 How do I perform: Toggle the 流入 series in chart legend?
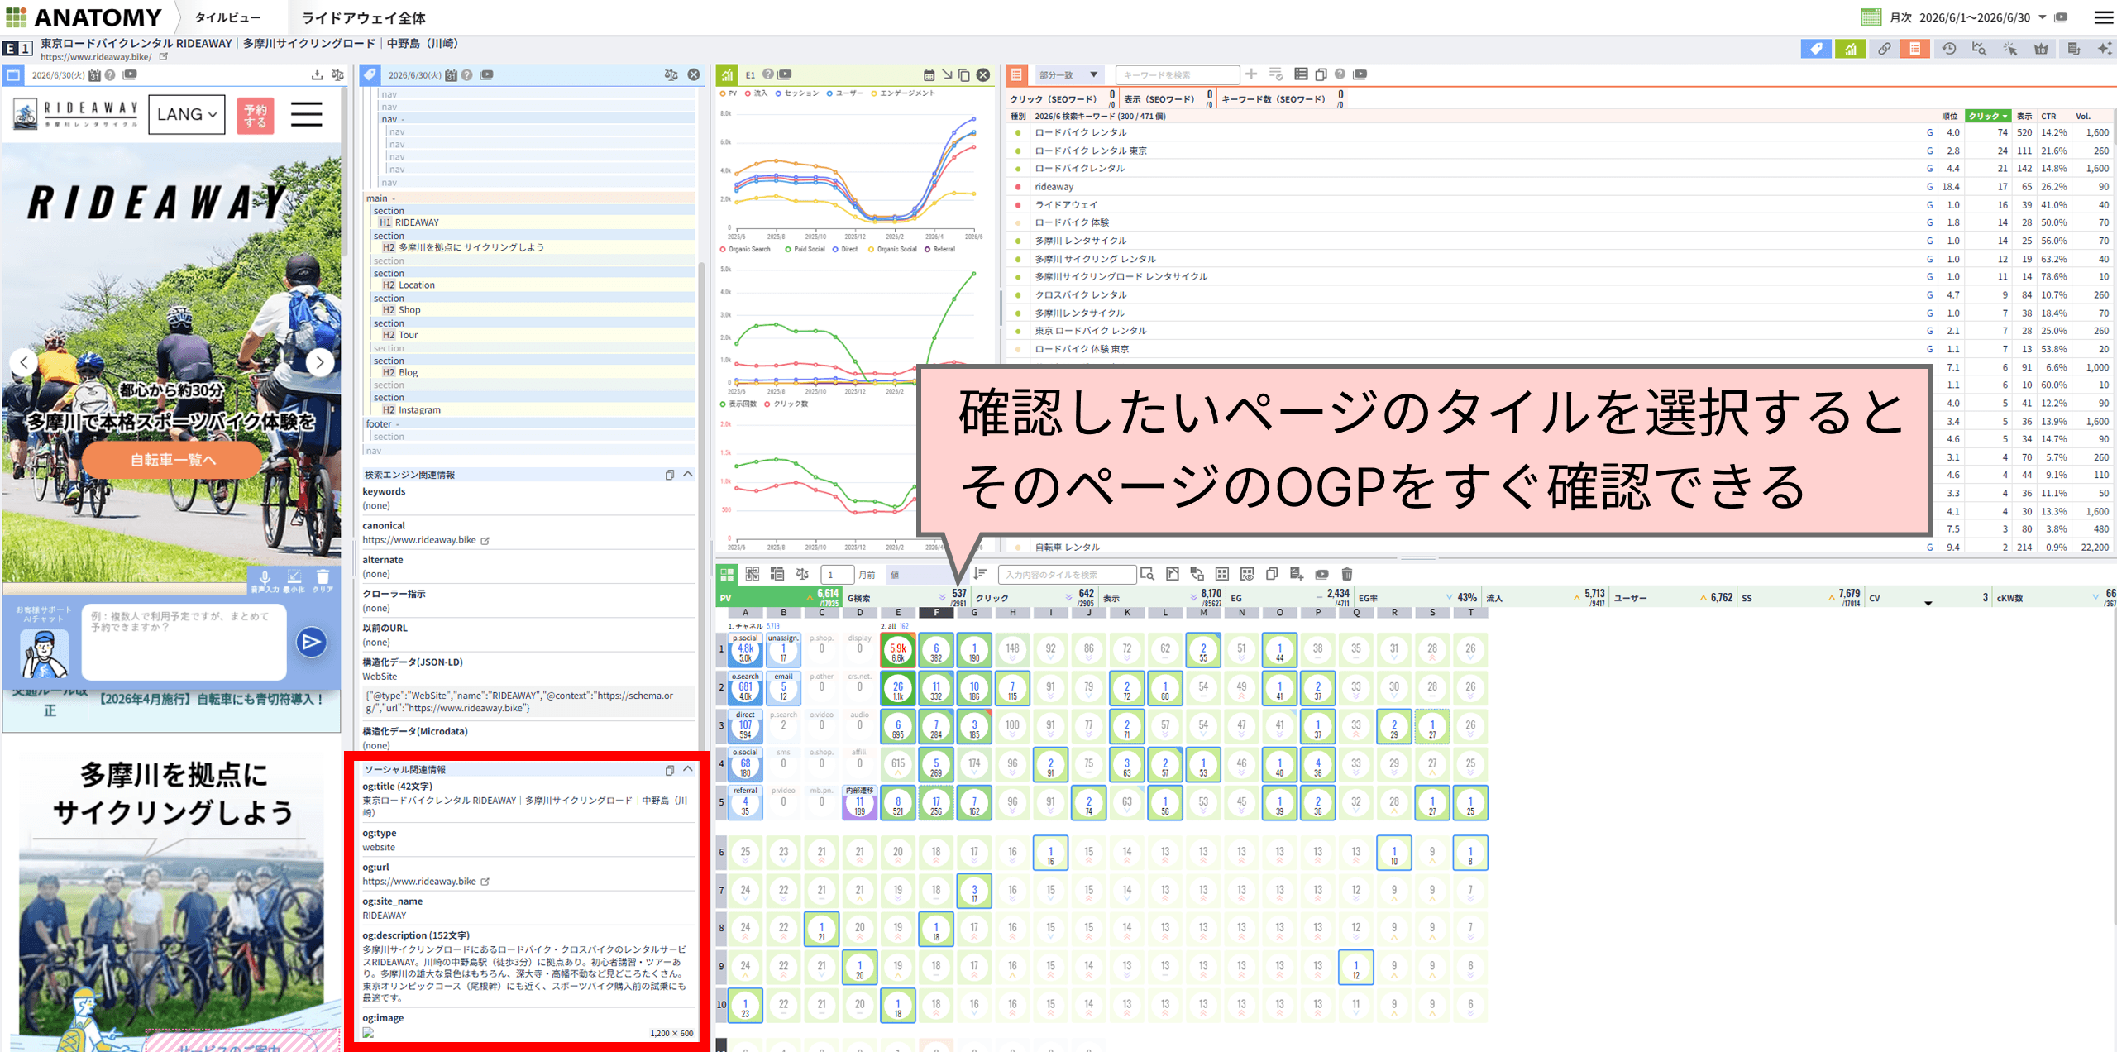756,93
